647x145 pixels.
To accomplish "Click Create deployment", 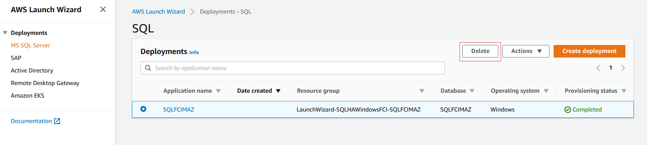I will (x=590, y=51).
